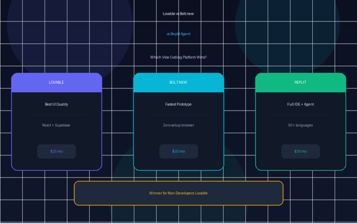Click the '50+ languages' text
Viewport: 357px width, 223px height.
coord(300,125)
